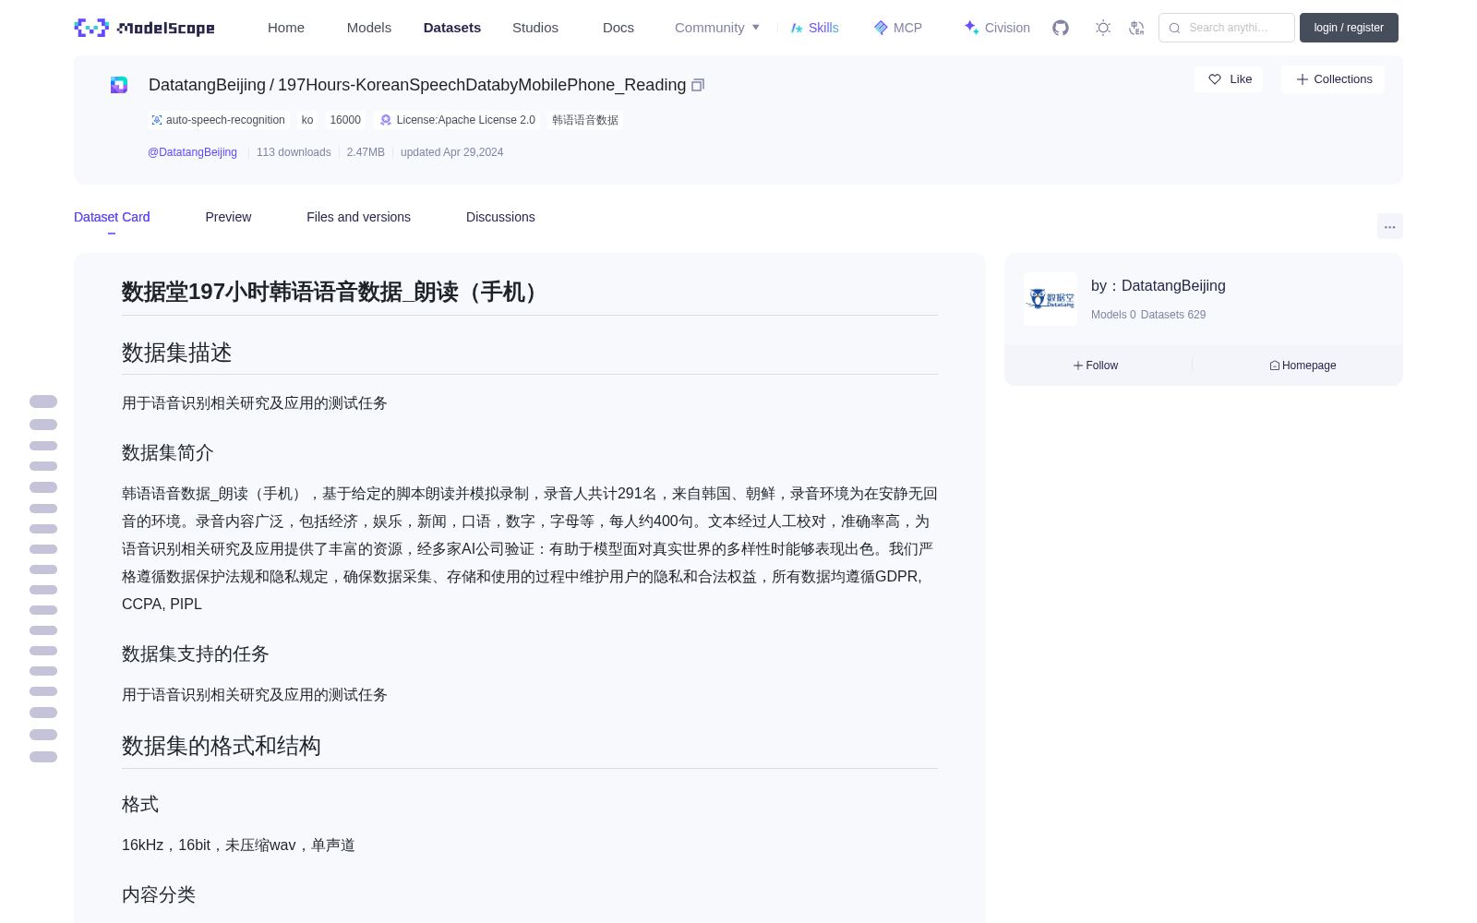Click the Models 0 count
1477x923 pixels.
coord(1113,315)
